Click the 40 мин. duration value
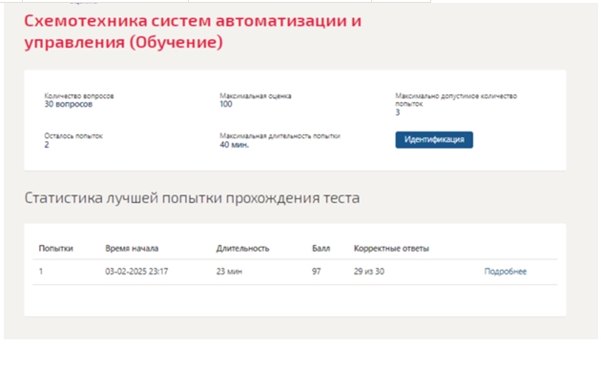The image size is (601, 385). (234, 145)
